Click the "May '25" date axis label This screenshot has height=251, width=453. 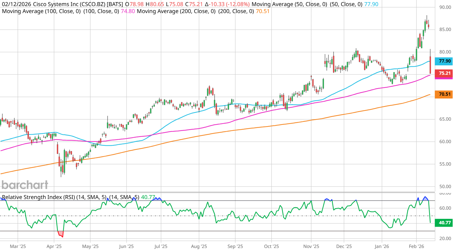(x=91, y=246)
